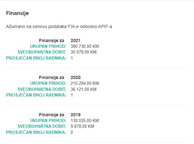Click the SVEOBUHVATNA DOBIT label for 2021
Screen dimensions: 194x144
[x=42, y=52]
